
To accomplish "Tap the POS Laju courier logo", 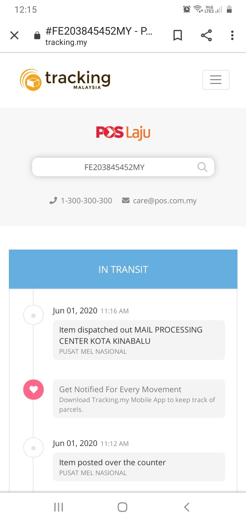I will tap(123, 132).
